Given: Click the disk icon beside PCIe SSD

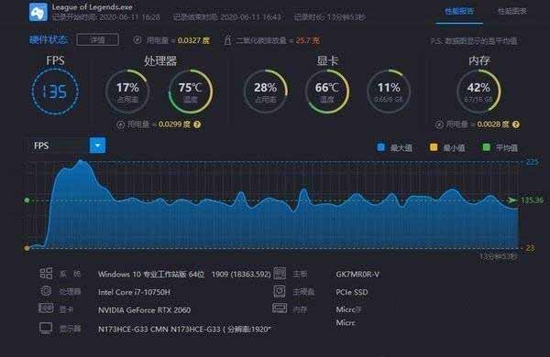Looking at the screenshot, I should coord(280,291).
